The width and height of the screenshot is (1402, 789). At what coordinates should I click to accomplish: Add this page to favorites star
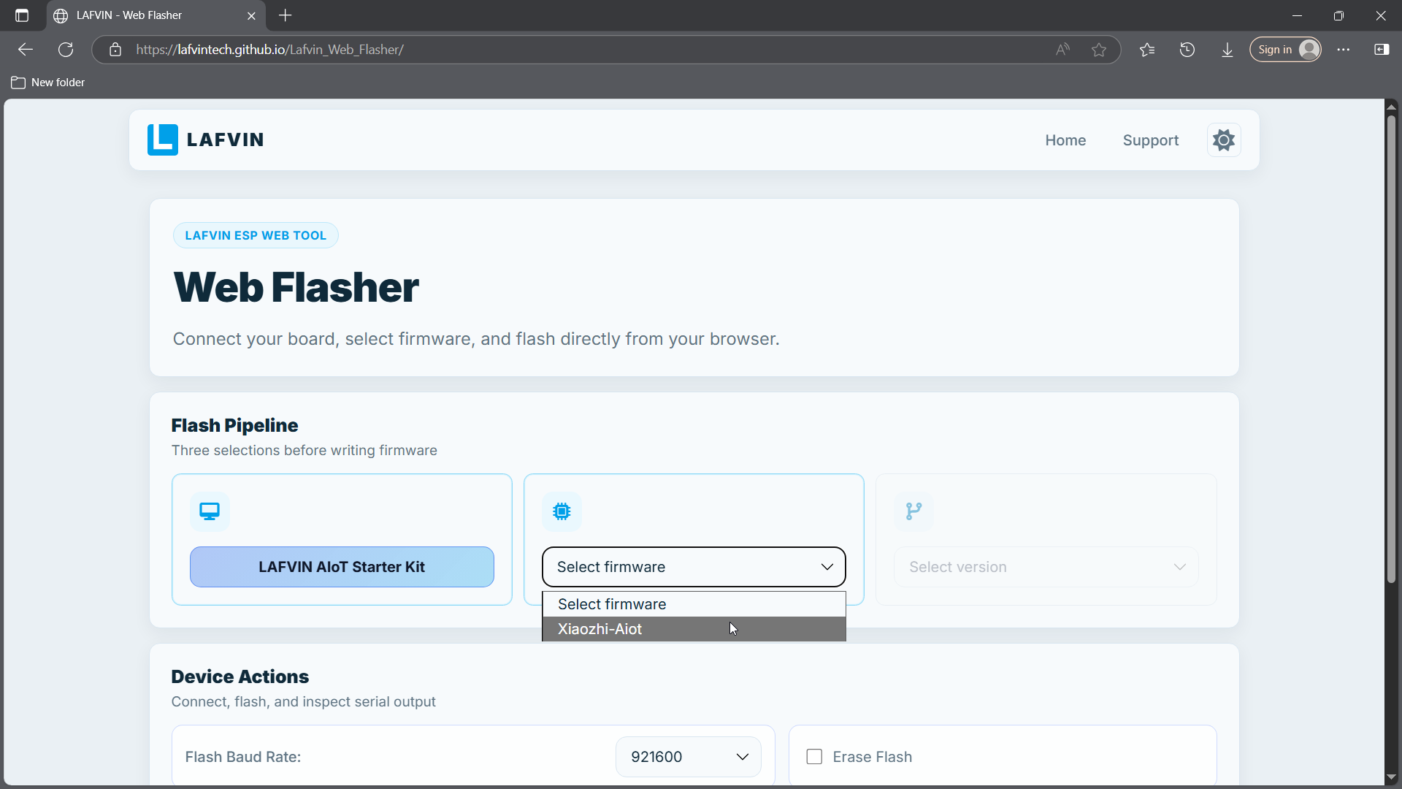1099,50
